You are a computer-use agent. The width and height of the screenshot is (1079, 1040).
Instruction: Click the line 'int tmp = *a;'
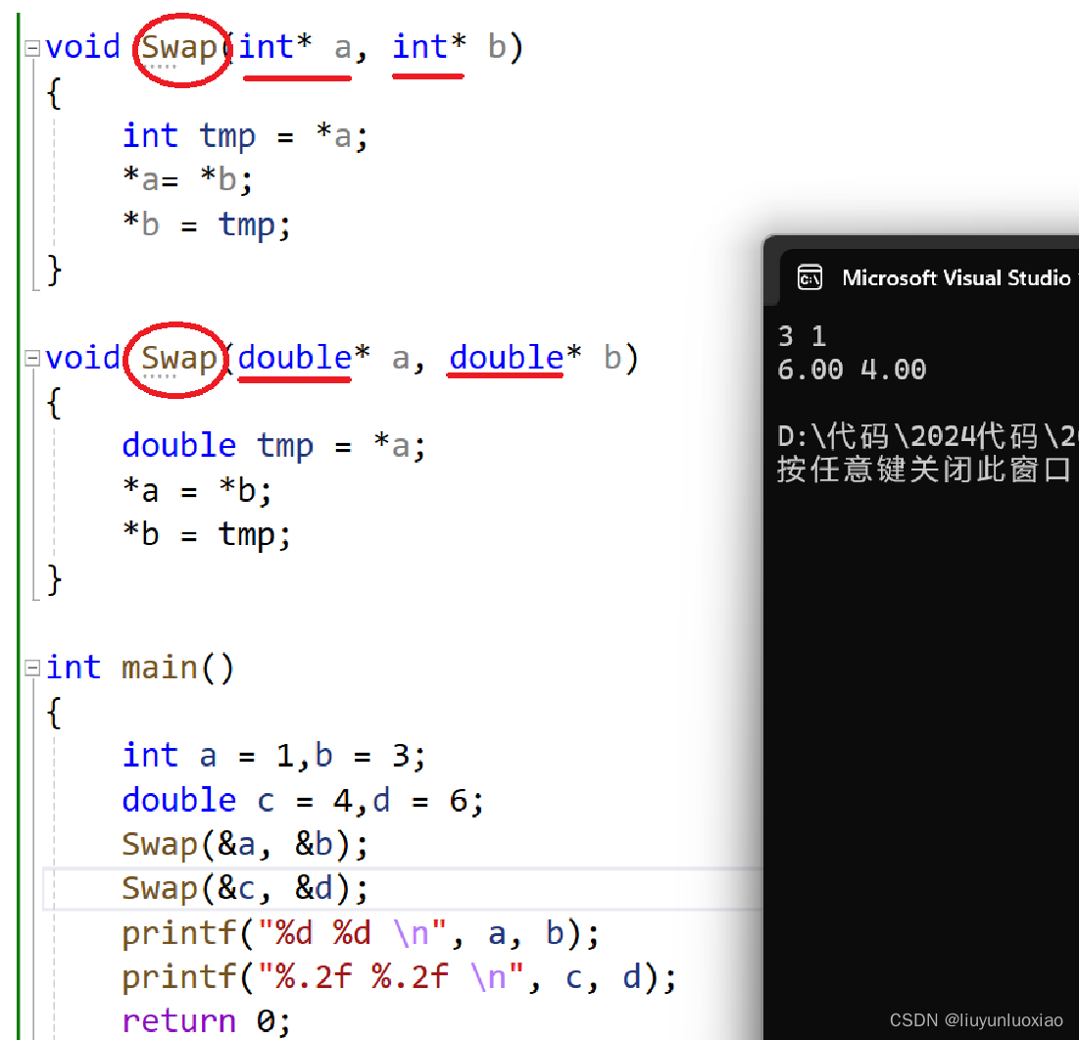245,136
